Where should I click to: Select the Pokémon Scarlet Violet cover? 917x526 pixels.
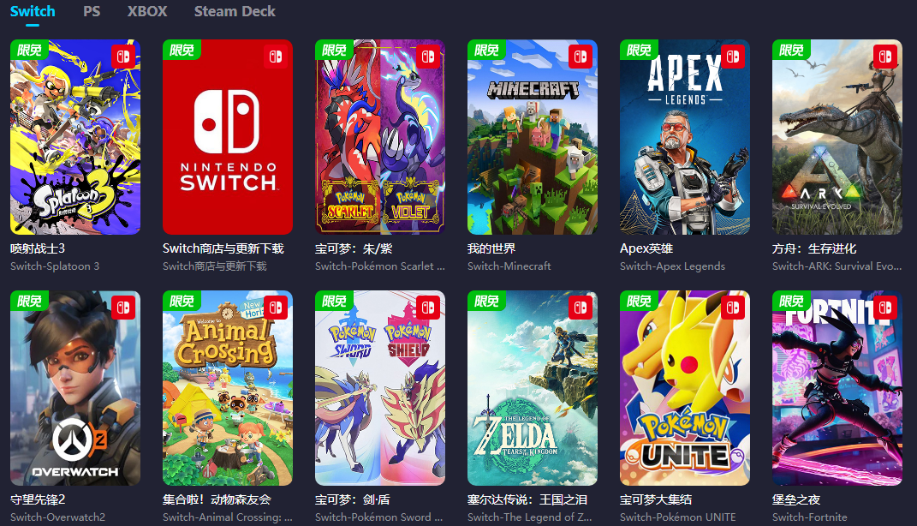pos(380,137)
